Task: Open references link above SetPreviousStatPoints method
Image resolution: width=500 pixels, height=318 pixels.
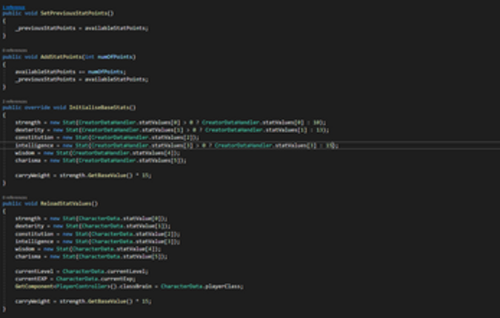Action: 13,7
